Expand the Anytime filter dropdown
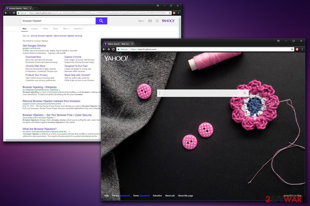The image size is (310, 206). [x=79, y=29]
